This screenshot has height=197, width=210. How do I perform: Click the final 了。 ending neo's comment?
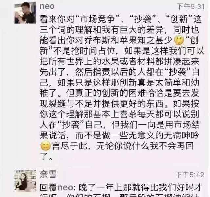pos(47,157)
